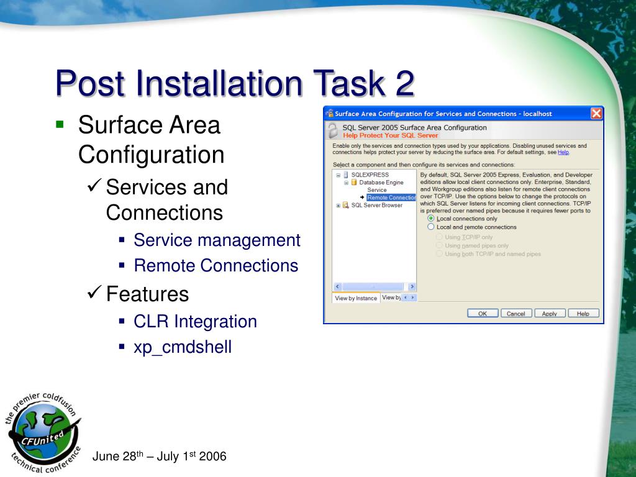Expand the SQL Server Browser node
This screenshot has height=477, width=636.
point(338,206)
